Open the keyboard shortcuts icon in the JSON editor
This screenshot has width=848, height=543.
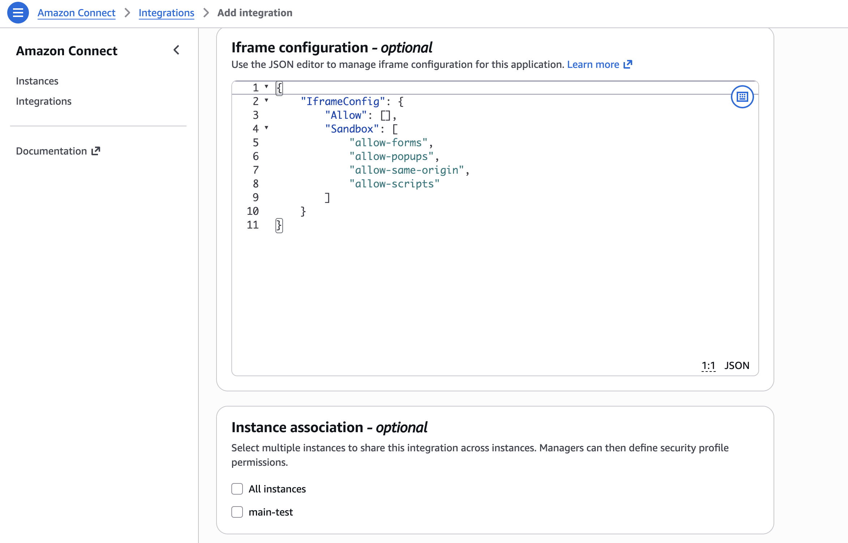(x=742, y=97)
